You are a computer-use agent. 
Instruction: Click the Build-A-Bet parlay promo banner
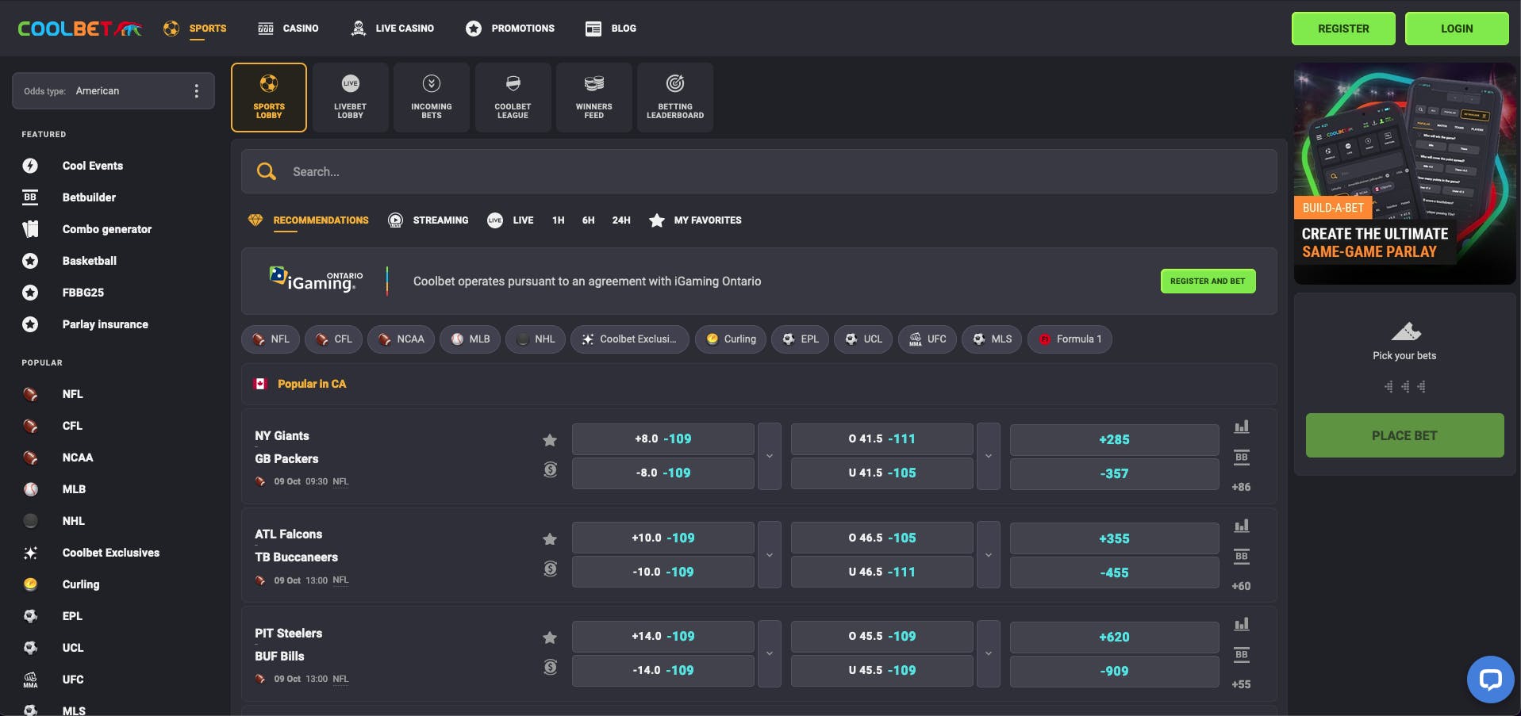pos(1404,174)
